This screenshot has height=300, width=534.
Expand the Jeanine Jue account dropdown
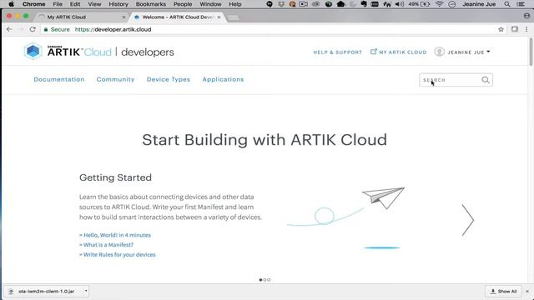pyautogui.click(x=488, y=52)
